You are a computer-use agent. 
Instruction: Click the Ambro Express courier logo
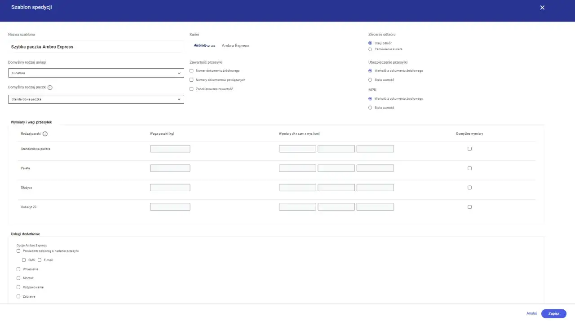204,46
